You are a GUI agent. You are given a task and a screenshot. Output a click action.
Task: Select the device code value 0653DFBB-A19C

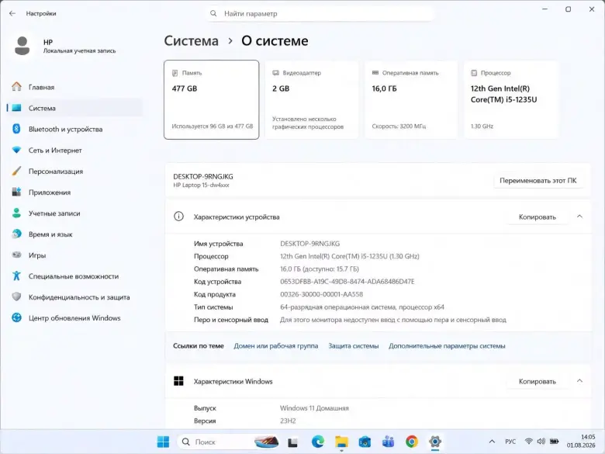(x=347, y=282)
